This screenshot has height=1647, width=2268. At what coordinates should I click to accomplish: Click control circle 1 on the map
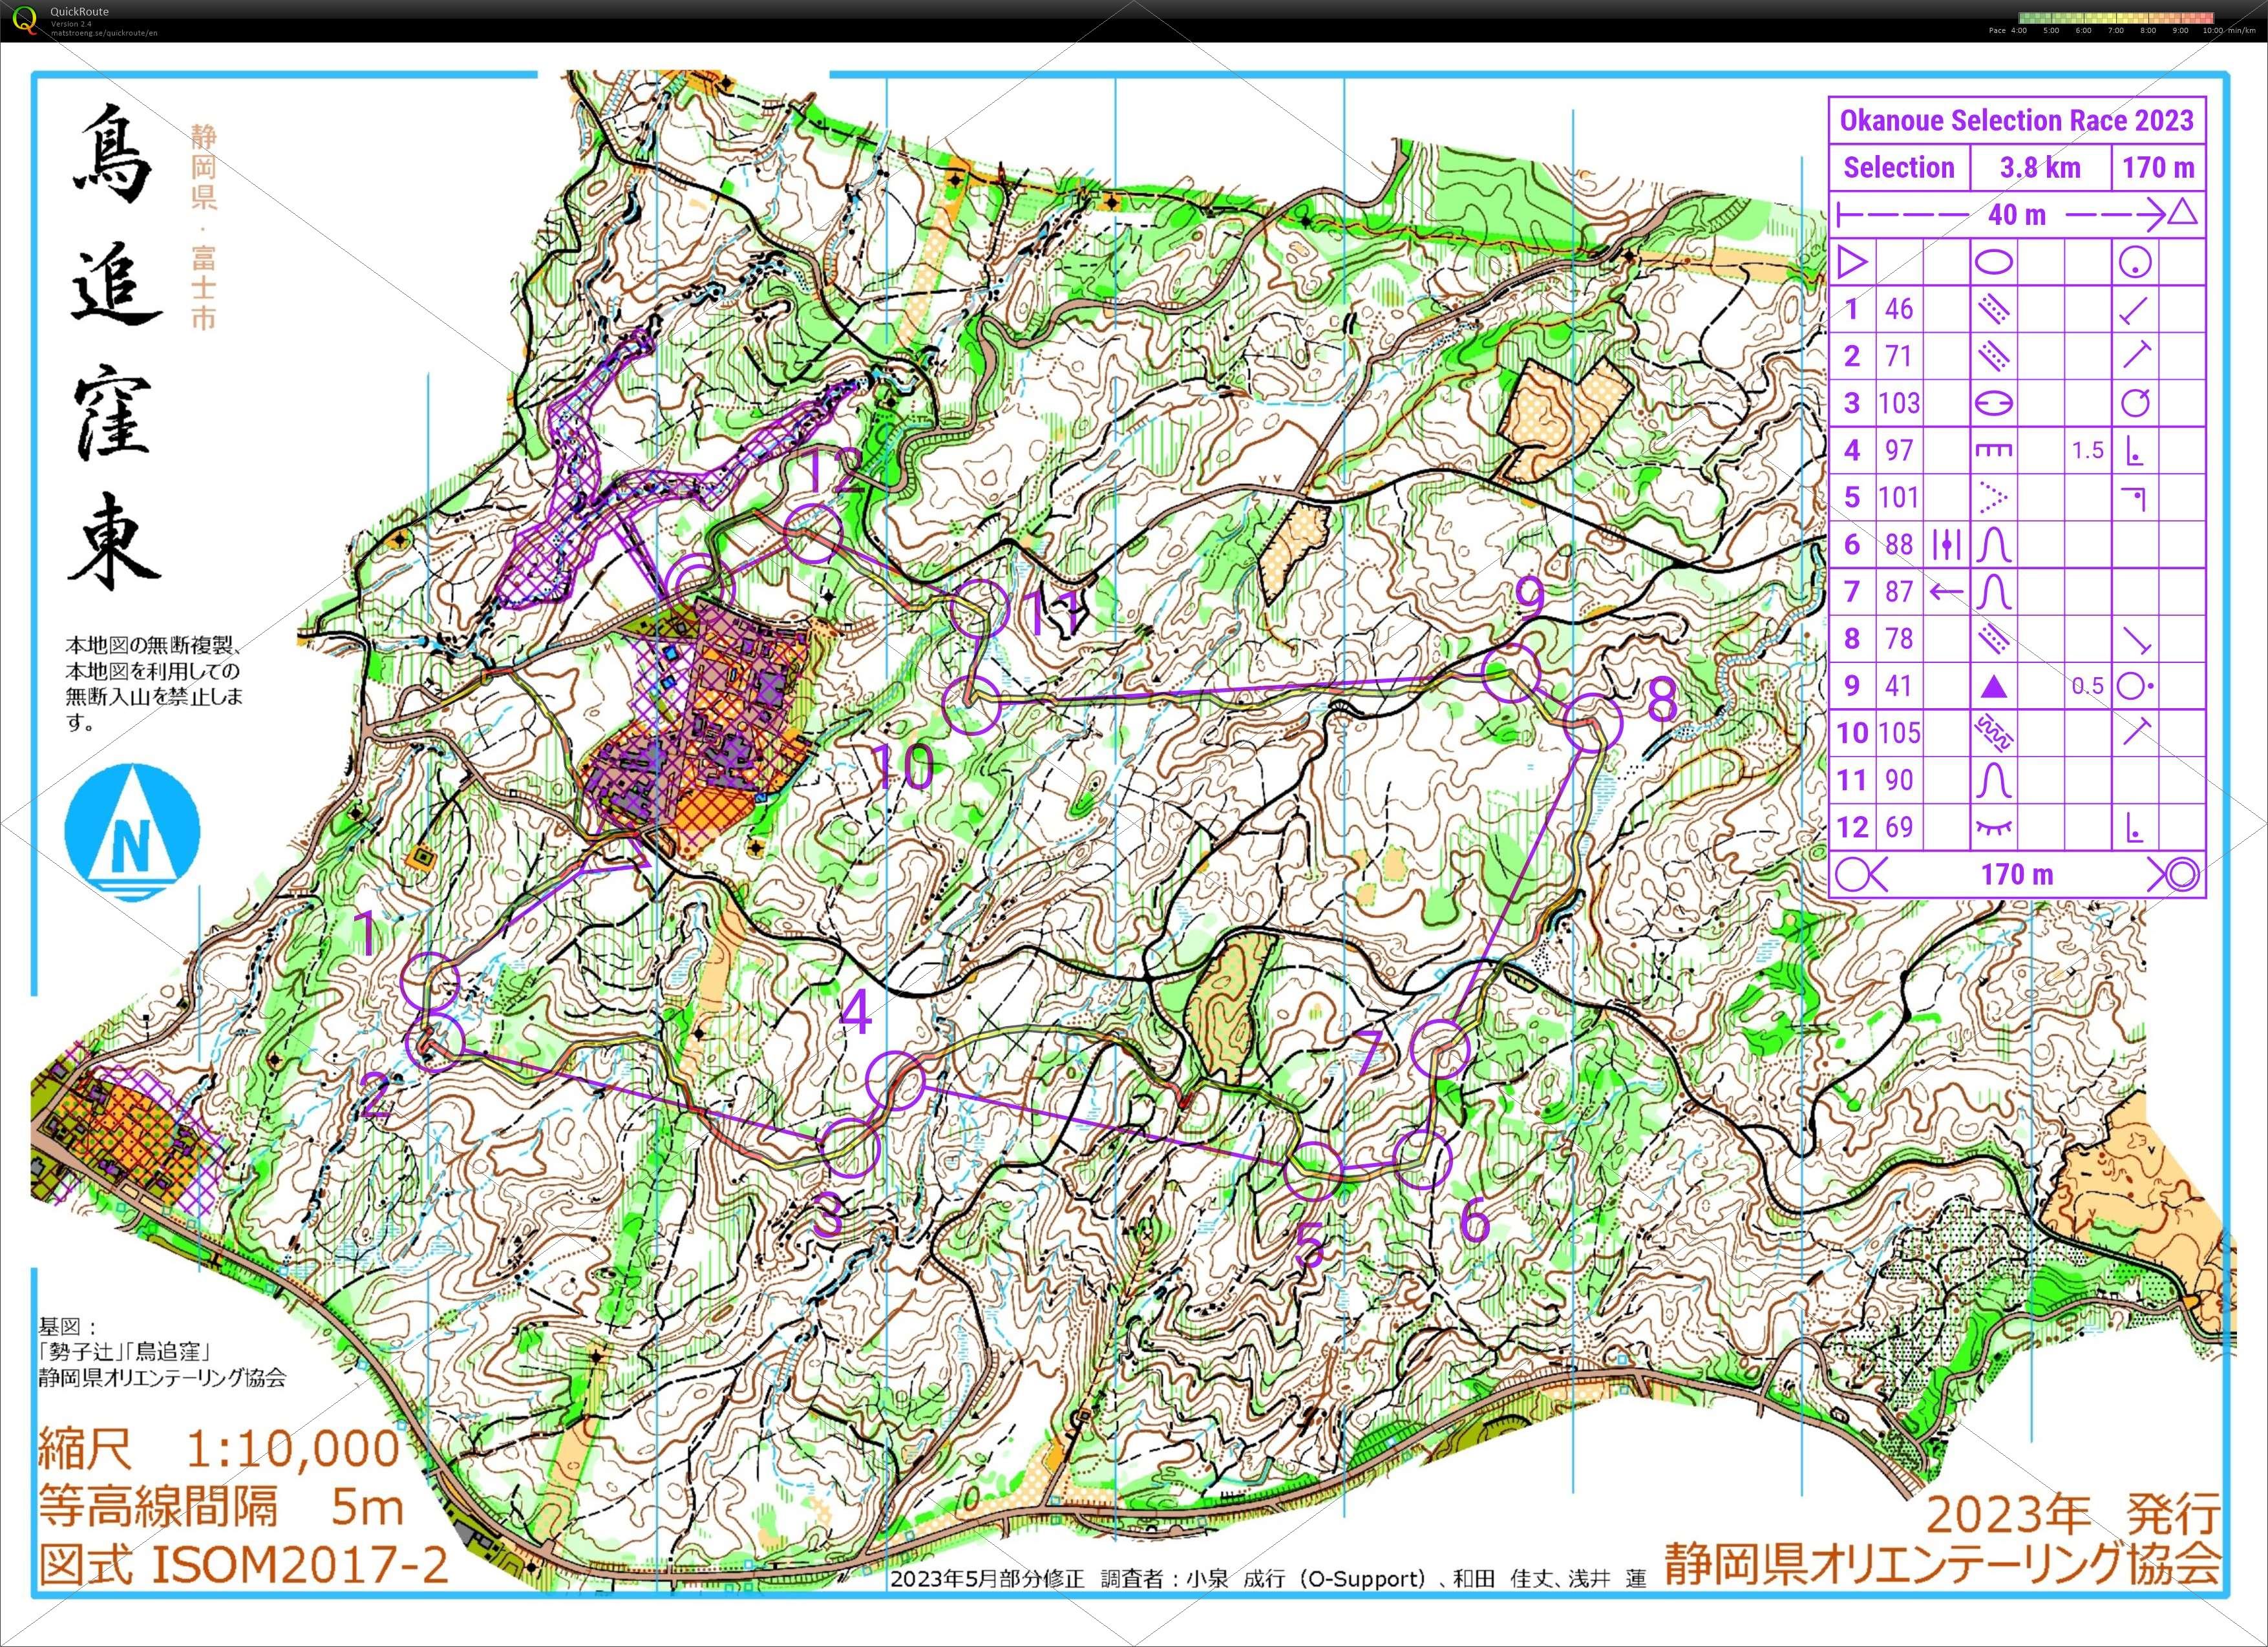click(x=431, y=981)
